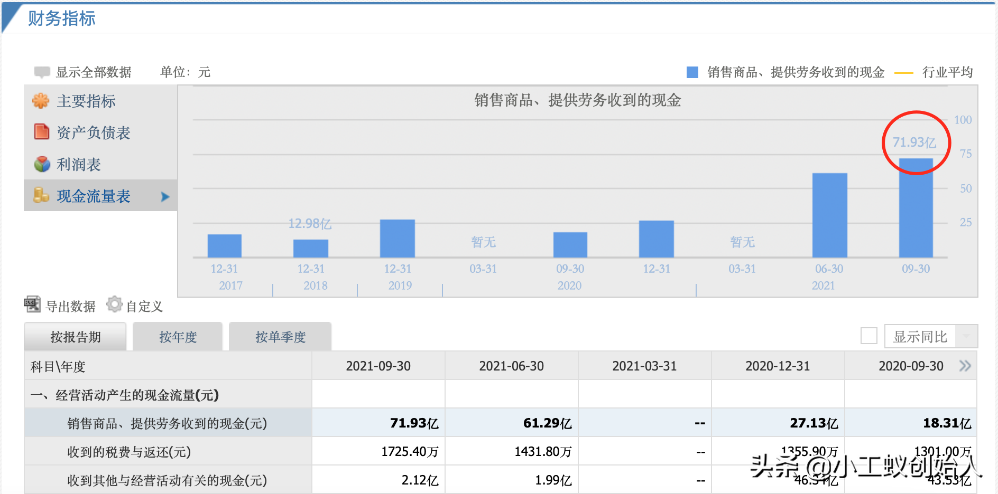
Task: Click the gear icon next to 自定义
Action: (x=114, y=305)
